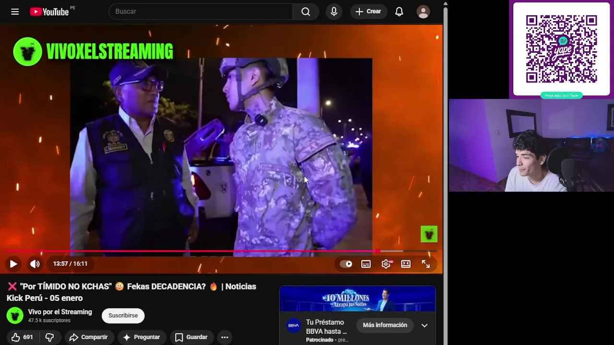Click the Yape QR code overlay
The width and height of the screenshot is (614, 345).
[561, 49]
